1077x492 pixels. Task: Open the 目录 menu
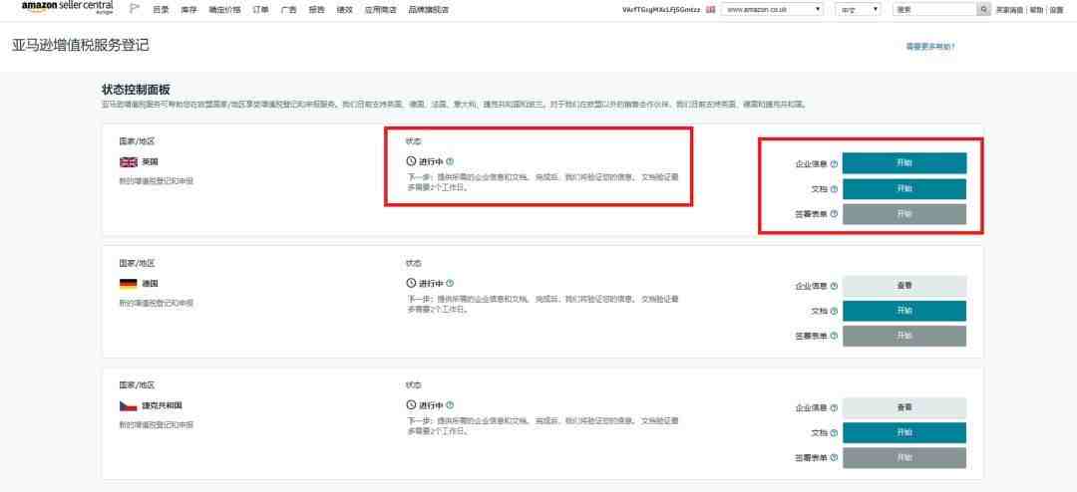[161, 10]
